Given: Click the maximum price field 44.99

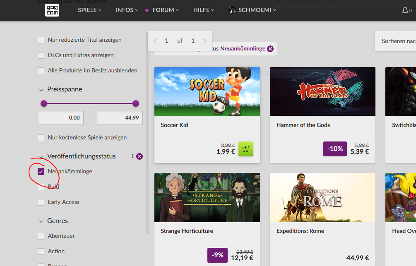Looking at the screenshot, I should 120,118.
